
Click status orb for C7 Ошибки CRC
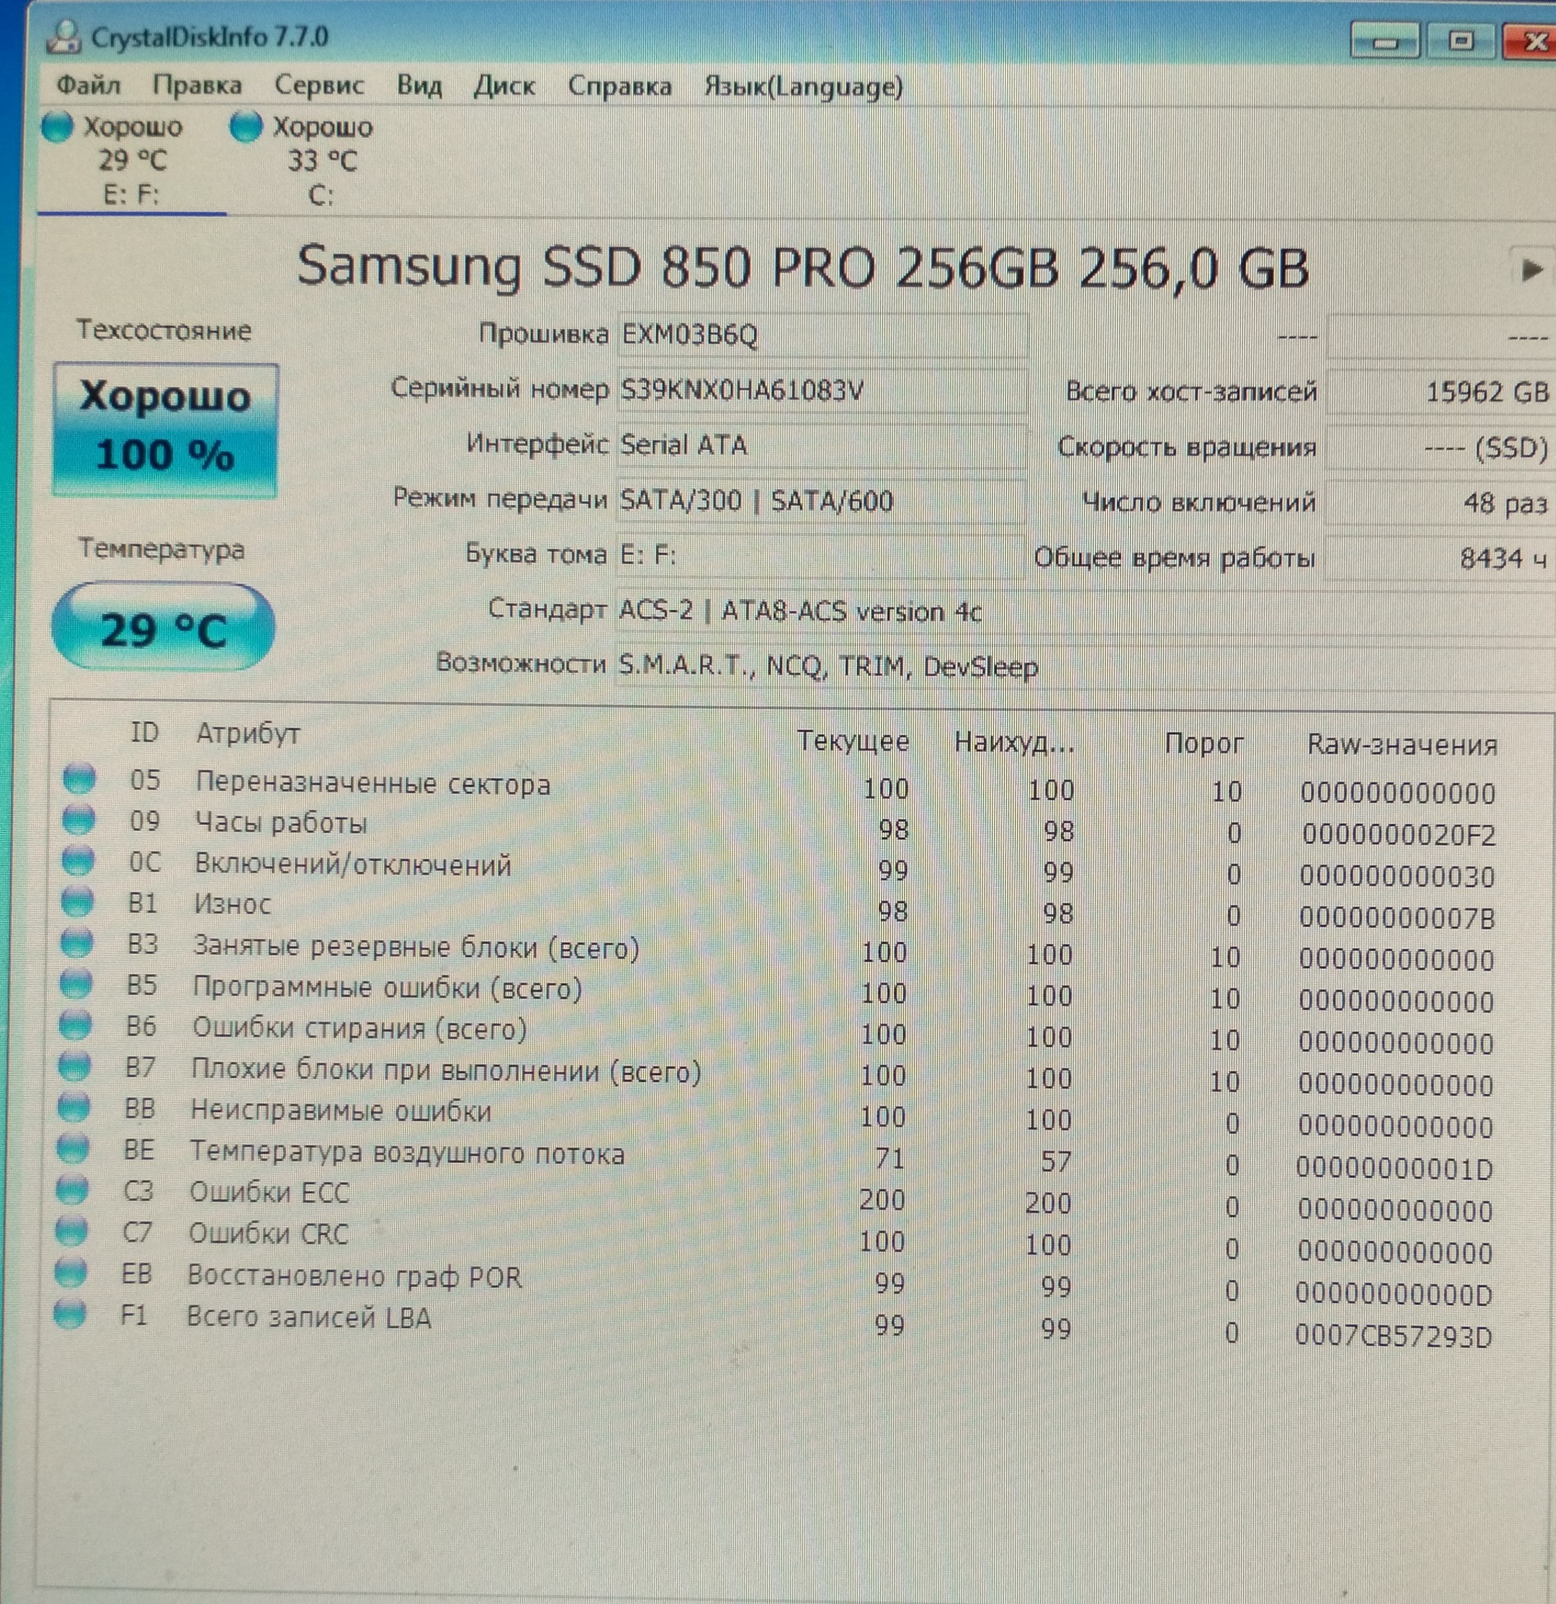tap(72, 1232)
